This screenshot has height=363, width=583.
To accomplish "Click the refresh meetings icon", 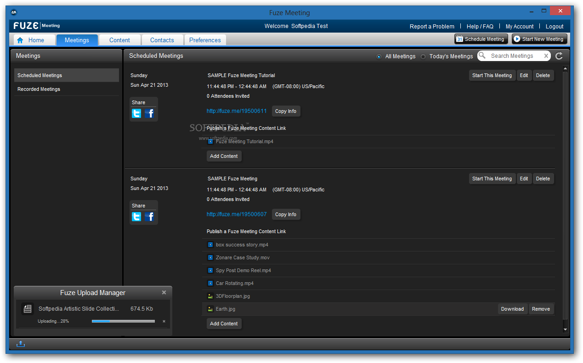I will pyautogui.click(x=559, y=56).
